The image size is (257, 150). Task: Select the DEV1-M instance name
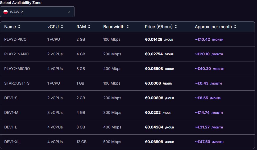11,112
